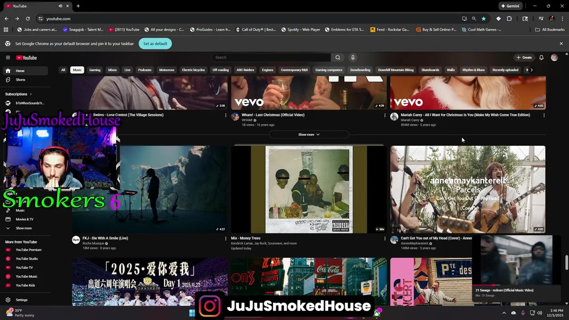This screenshot has width=569, height=320.
Task: Select the Engines filter chip
Action: [x=268, y=70]
